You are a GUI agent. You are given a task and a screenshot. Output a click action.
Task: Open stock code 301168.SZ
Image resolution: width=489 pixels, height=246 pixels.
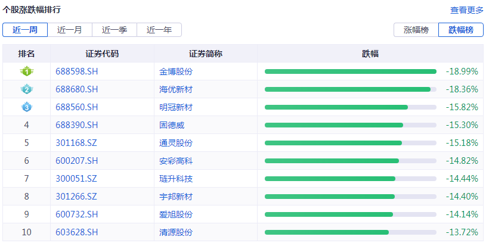click(76, 143)
